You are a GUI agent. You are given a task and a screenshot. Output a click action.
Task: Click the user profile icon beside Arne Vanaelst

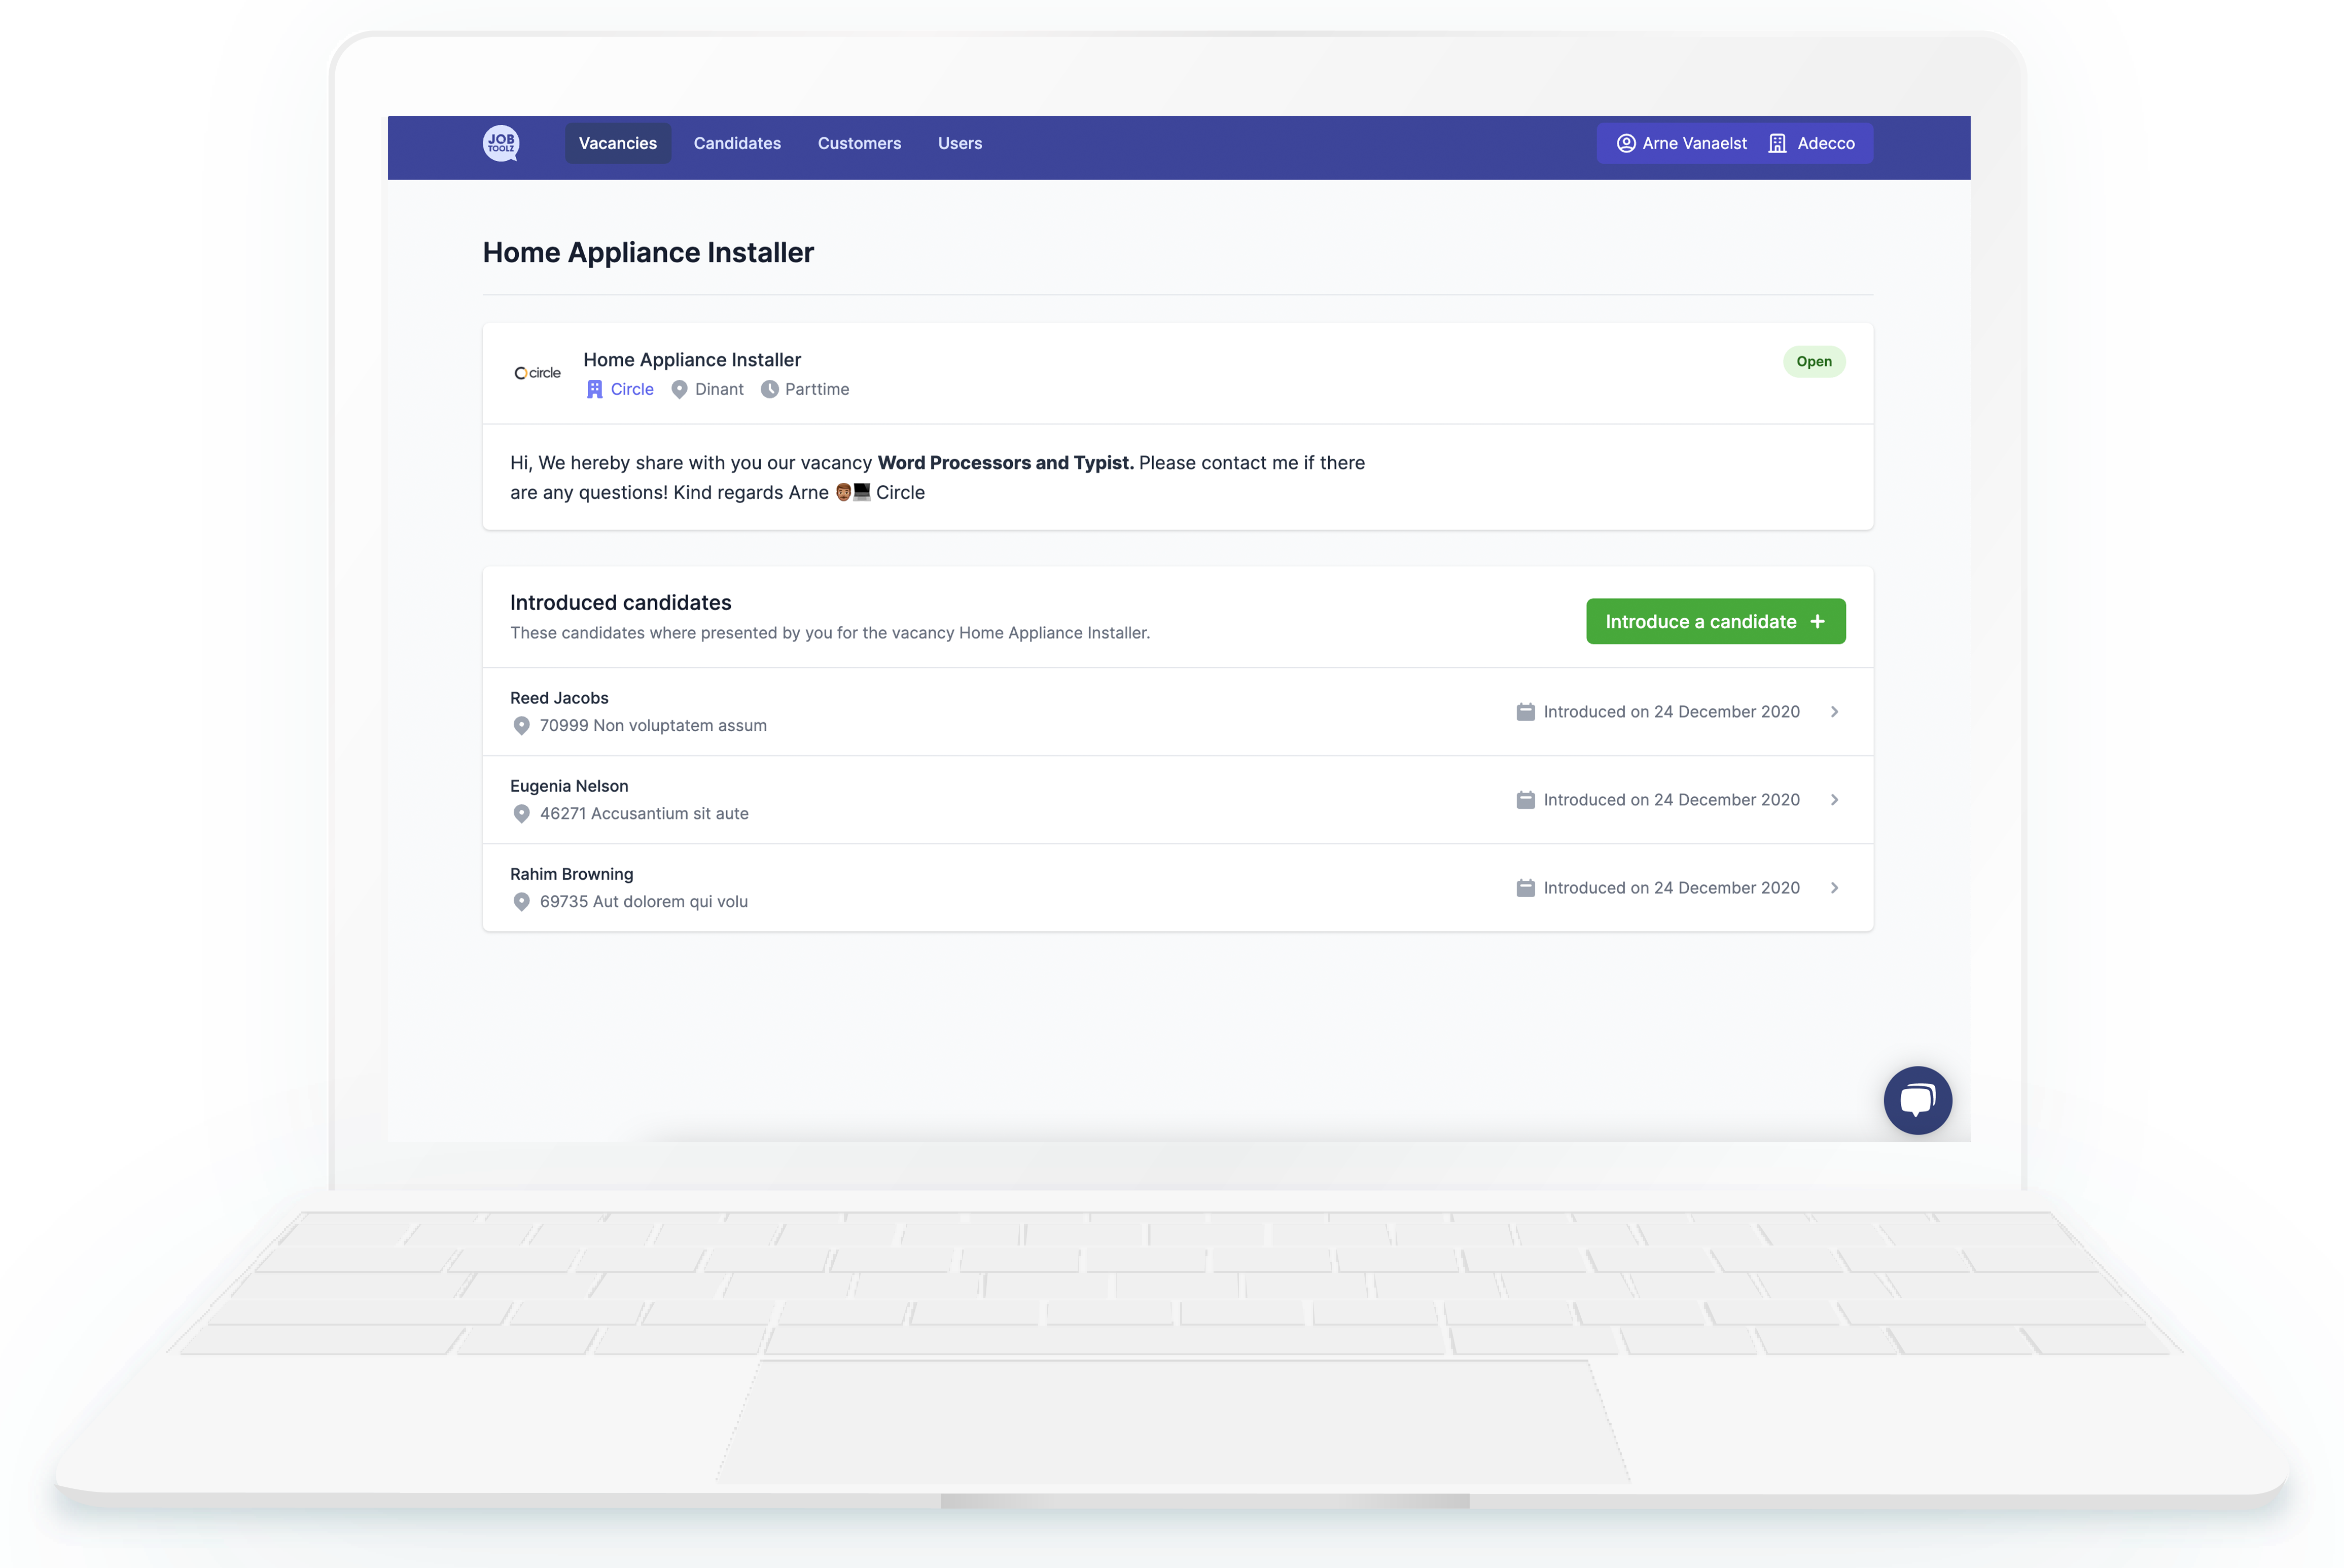click(x=1626, y=143)
